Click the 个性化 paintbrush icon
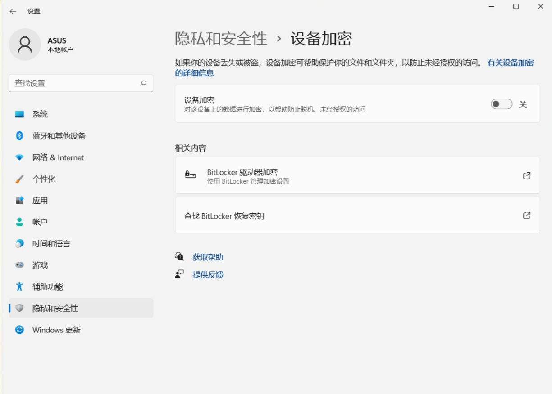Viewport: 552px width, 394px height. click(x=19, y=179)
